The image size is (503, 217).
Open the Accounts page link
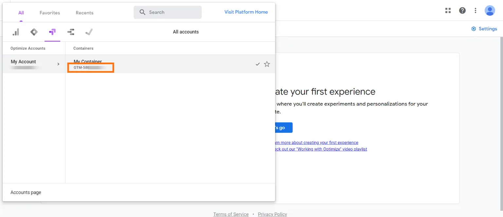(x=26, y=192)
